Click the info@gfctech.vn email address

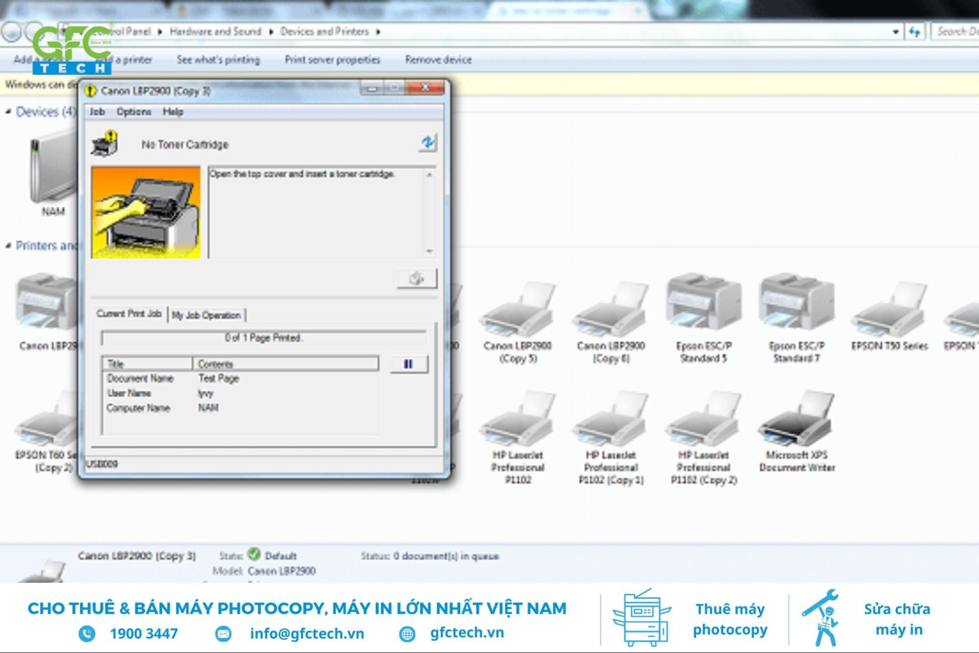click(307, 633)
